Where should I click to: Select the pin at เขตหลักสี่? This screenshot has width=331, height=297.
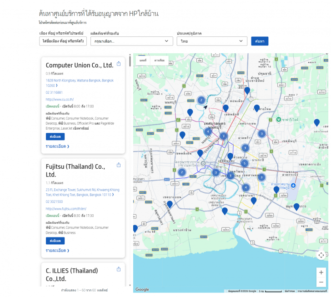click(x=226, y=108)
